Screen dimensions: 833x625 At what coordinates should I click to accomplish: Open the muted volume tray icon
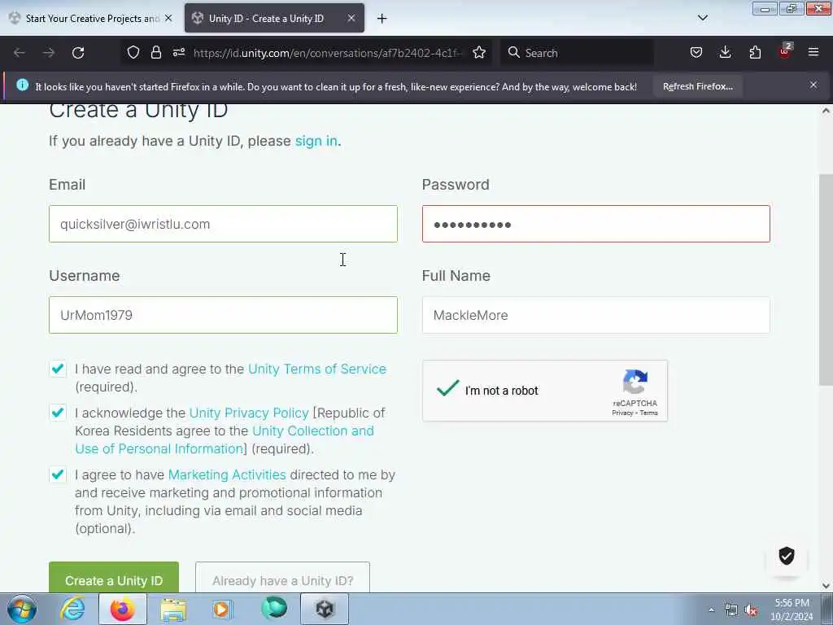click(x=751, y=610)
